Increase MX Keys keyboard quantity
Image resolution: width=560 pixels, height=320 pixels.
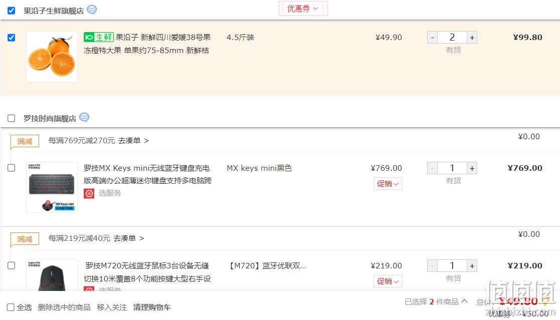[472, 168]
